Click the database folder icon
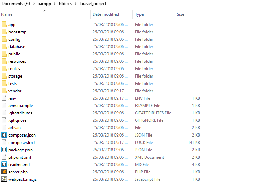Screen dimensions: 269x185 click(4, 46)
